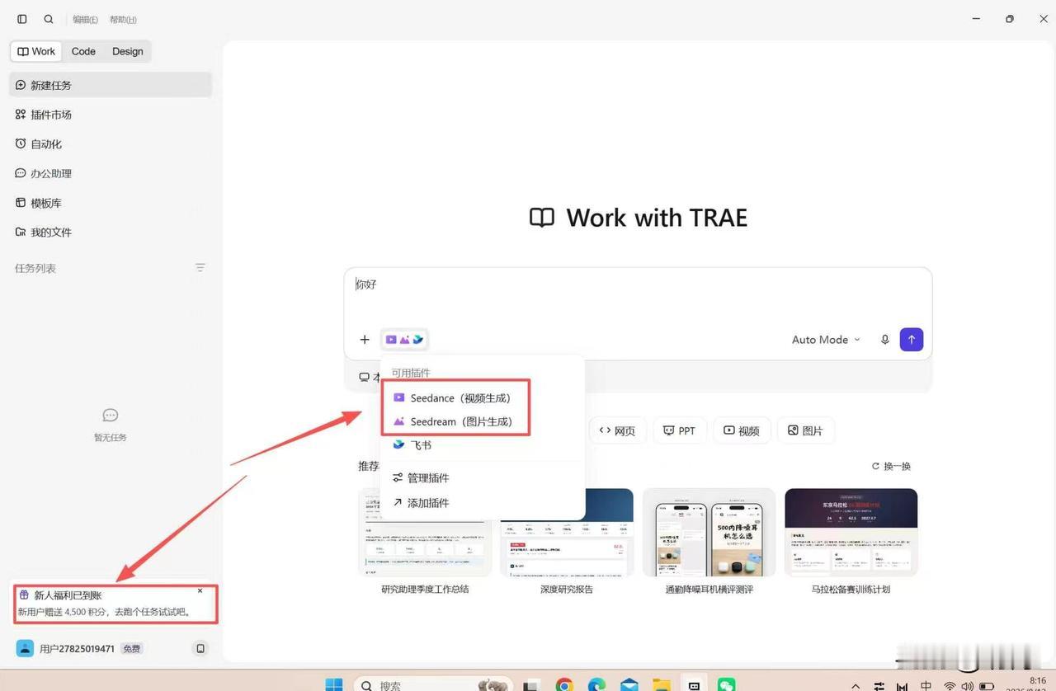Open 办公助理 office assistant

click(x=111, y=173)
